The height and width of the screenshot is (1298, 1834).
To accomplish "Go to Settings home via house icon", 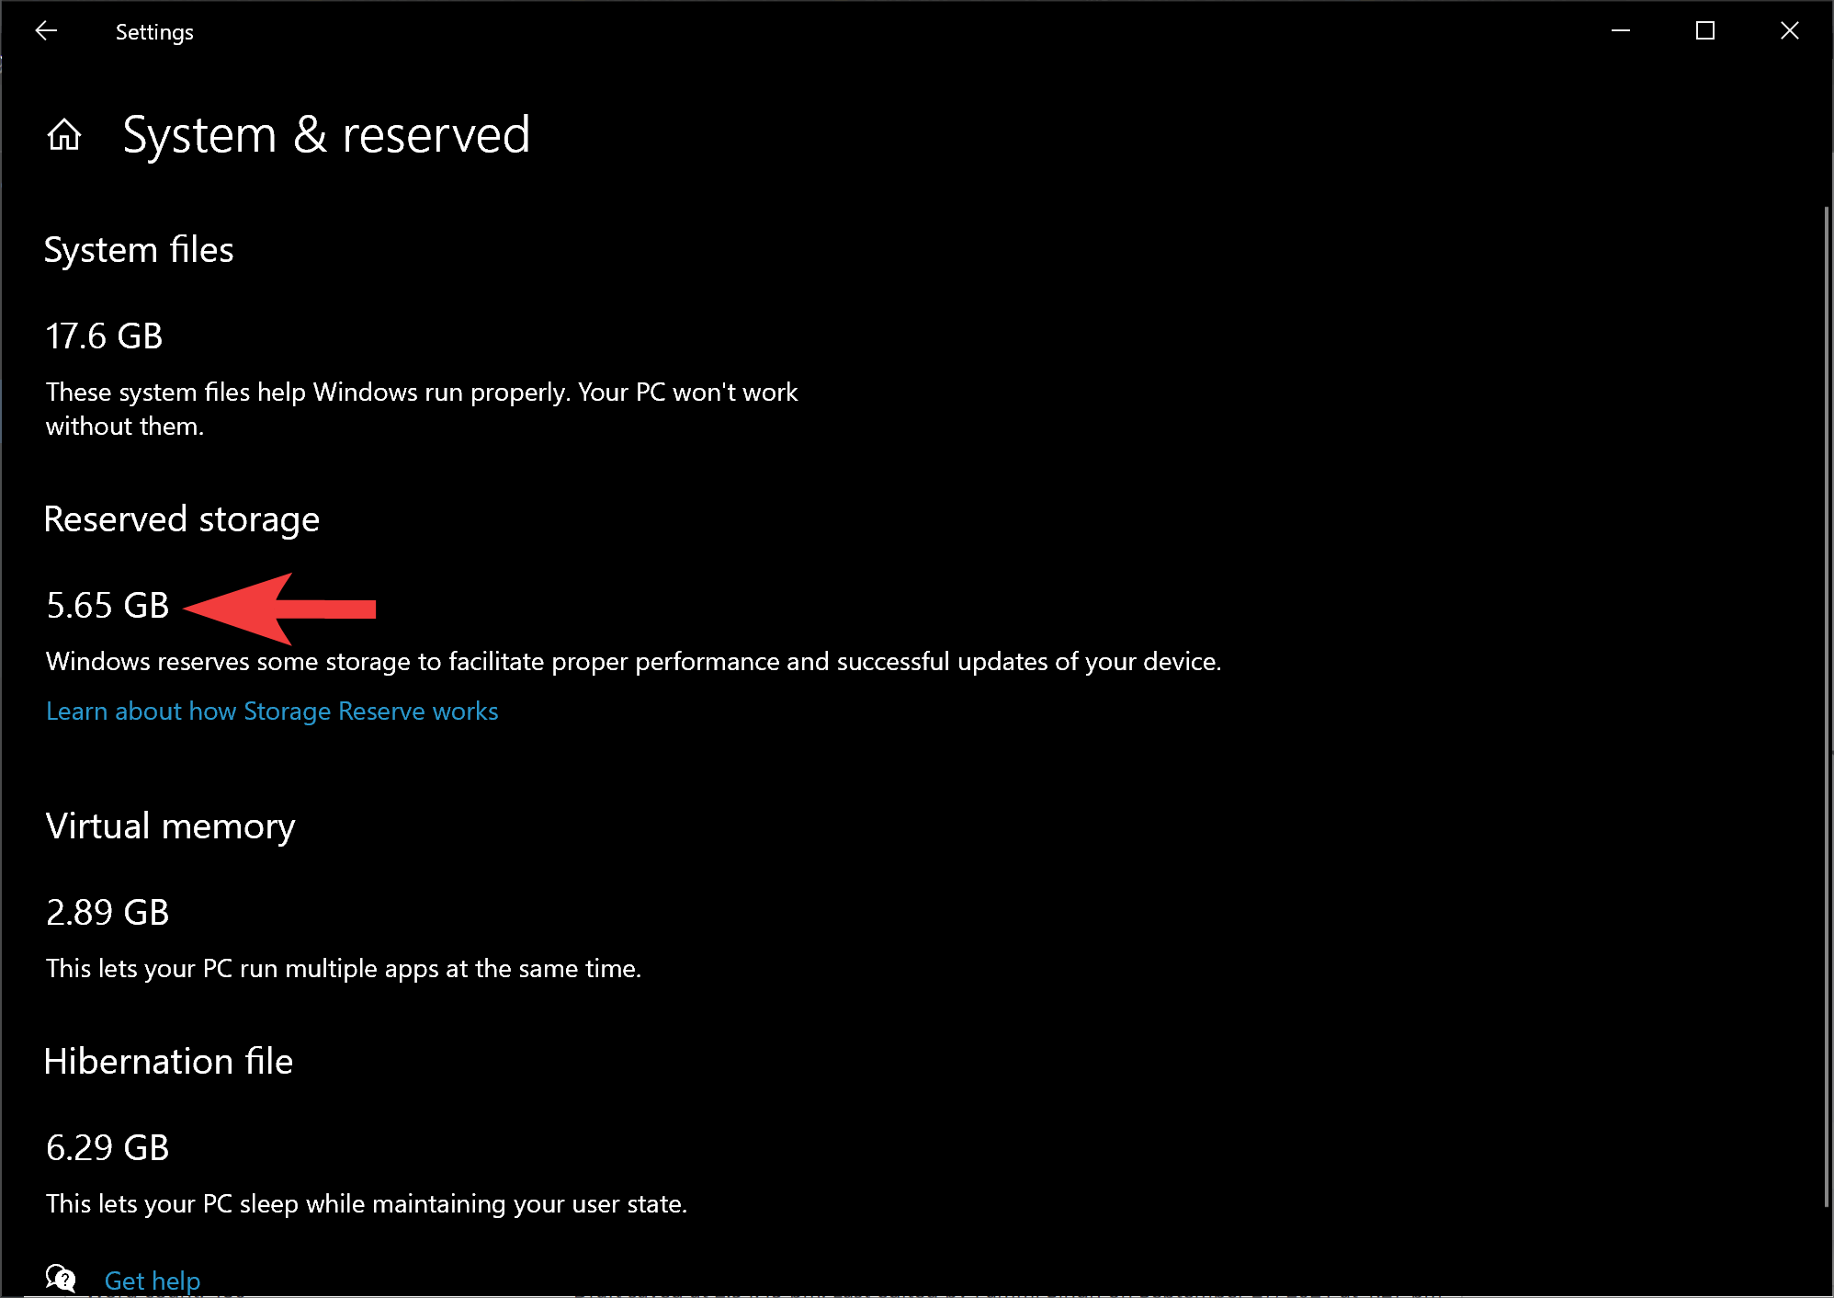I will tap(64, 135).
